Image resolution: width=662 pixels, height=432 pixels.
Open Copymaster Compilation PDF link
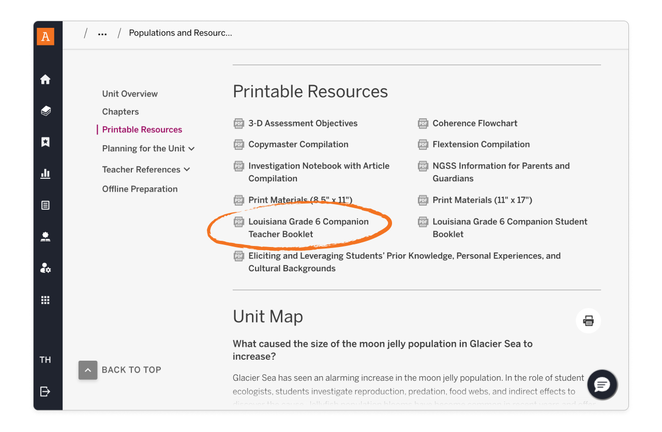[298, 145]
